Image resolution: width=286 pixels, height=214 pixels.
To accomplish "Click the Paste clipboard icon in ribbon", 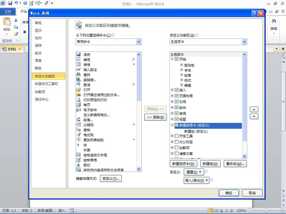I will (x=7, y=21).
